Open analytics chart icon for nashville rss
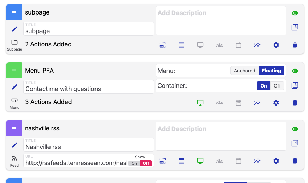Image resolution: width=308 pixels, height=183 pixels. (x=257, y=161)
